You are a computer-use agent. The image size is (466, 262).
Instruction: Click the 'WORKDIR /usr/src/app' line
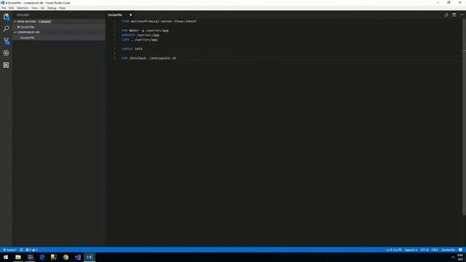(141, 35)
